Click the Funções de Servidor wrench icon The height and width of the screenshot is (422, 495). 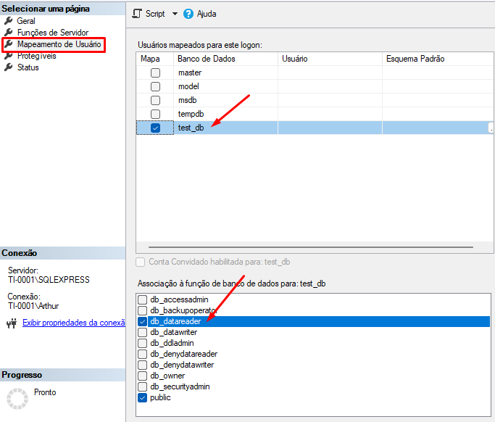click(9, 33)
